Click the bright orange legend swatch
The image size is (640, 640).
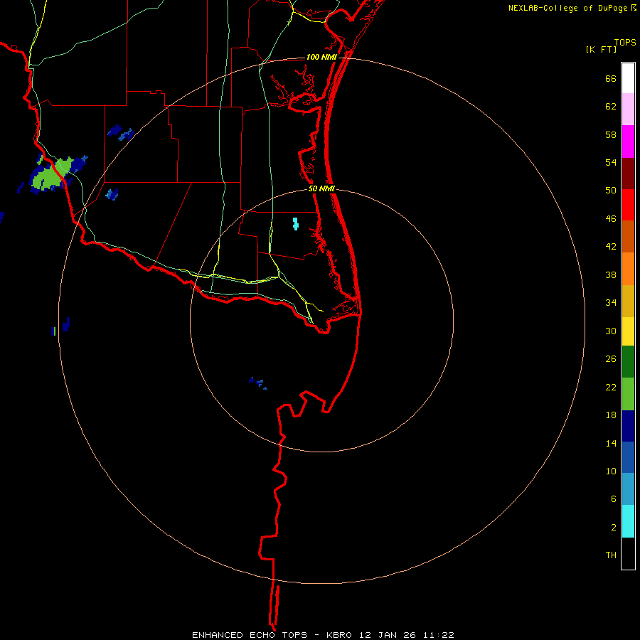pyautogui.click(x=628, y=269)
